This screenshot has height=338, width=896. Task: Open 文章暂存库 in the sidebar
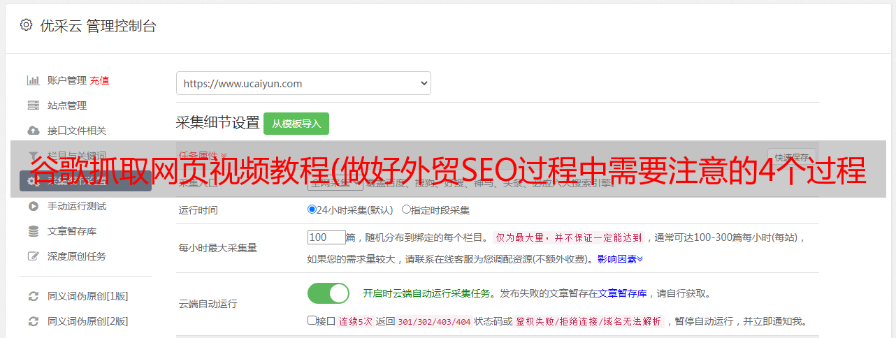coord(72,231)
